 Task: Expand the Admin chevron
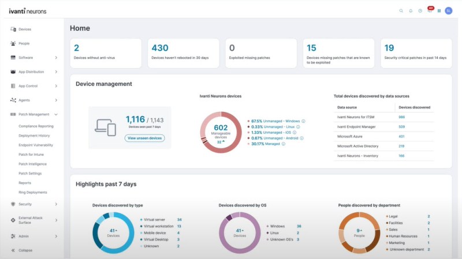[56, 236]
